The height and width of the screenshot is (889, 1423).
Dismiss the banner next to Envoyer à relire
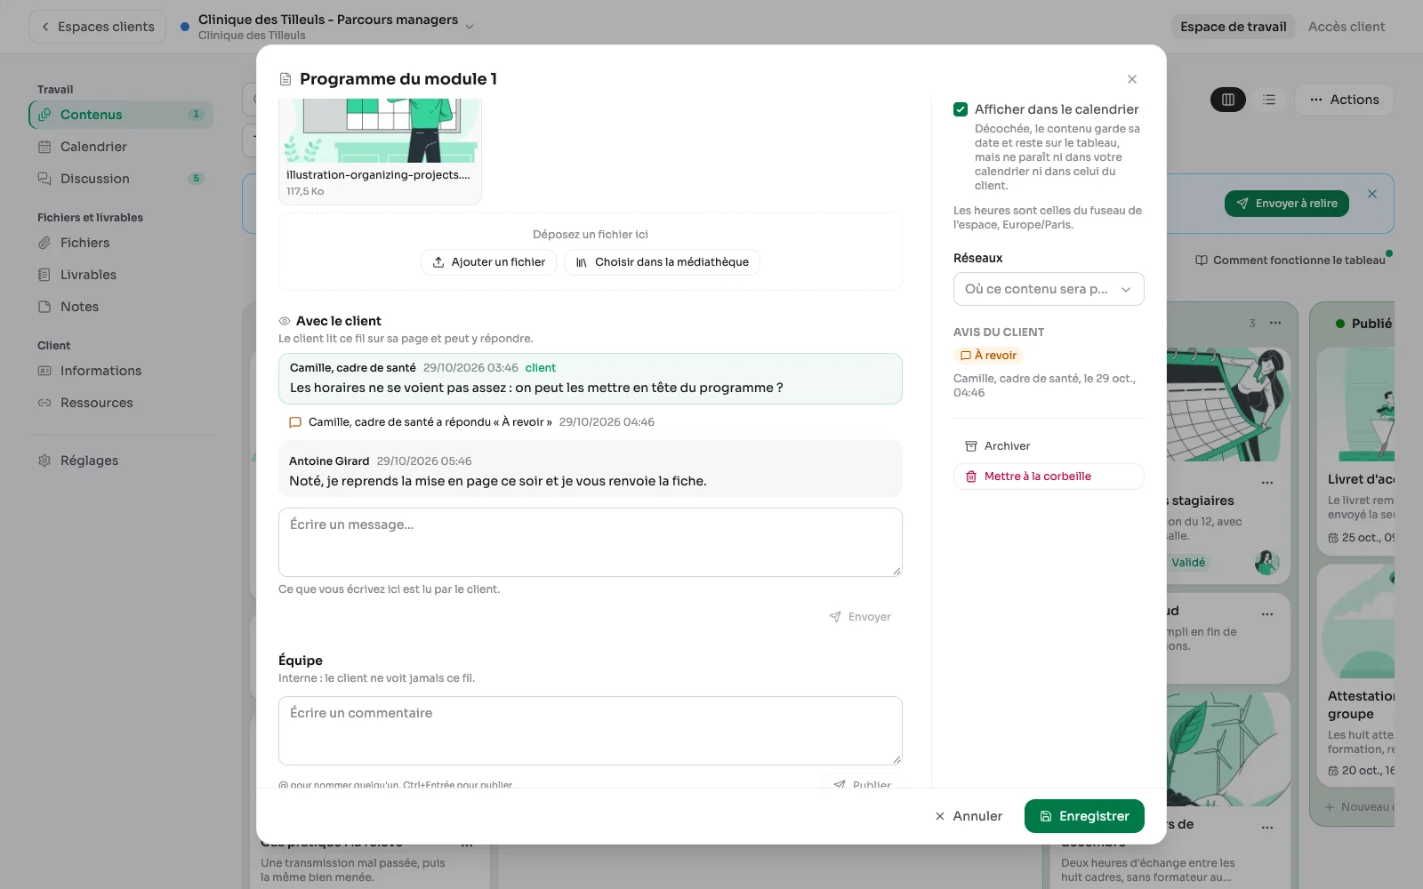click(x=1372, y=194)
